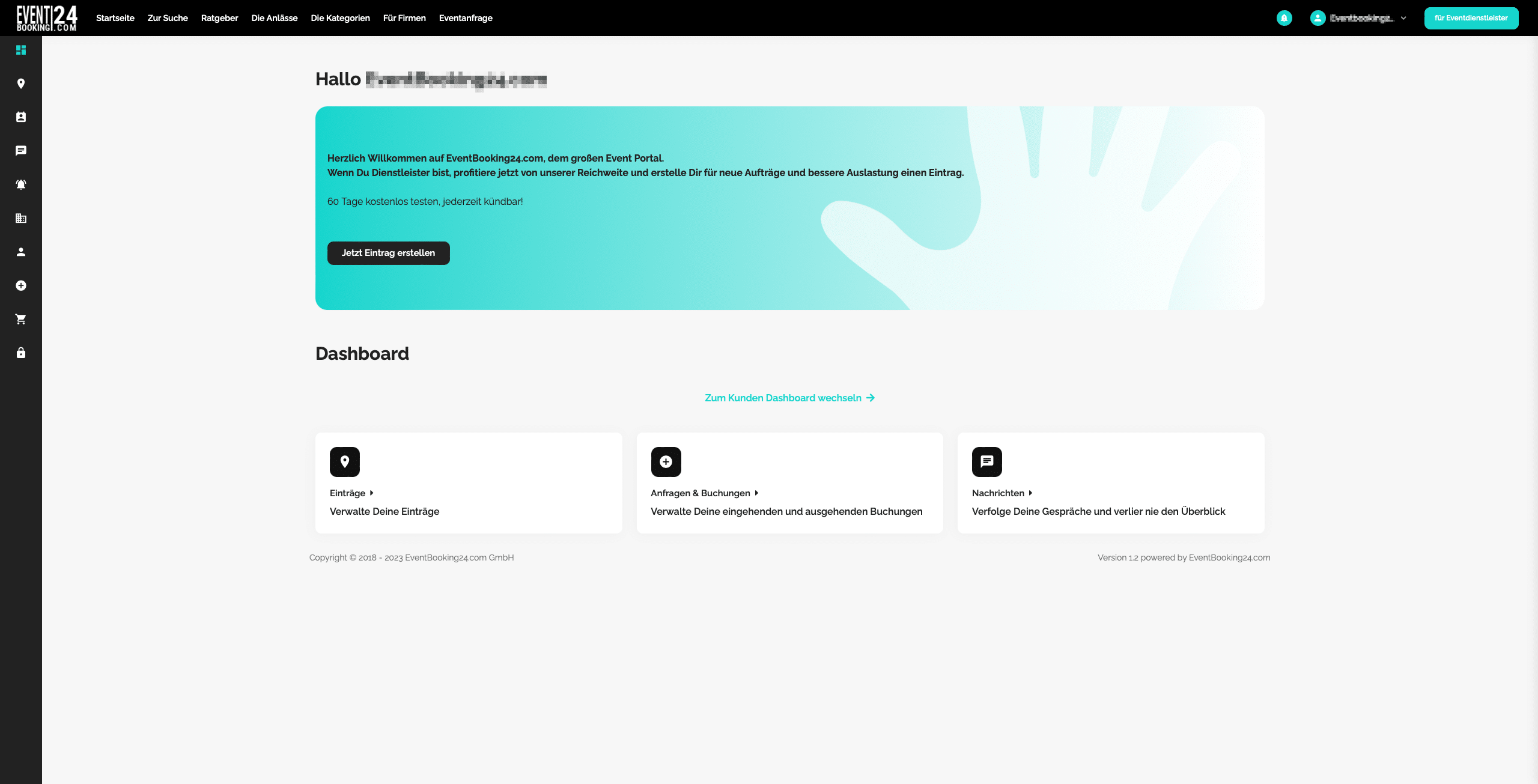Open the shopping cart icon in sidebar
This screenshot has width=1538, height=784.
point(21,319)
